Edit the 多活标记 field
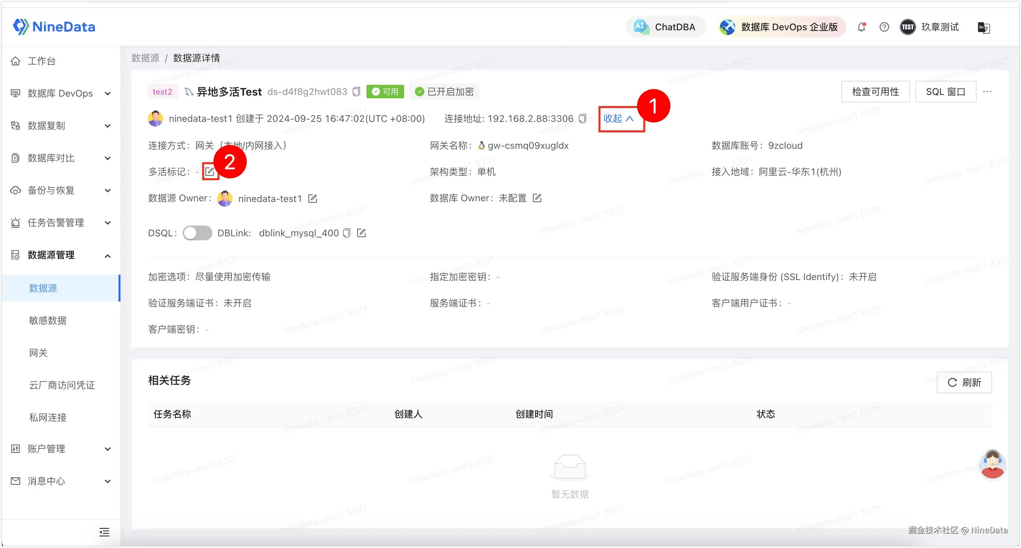 [x=210, y=172]
